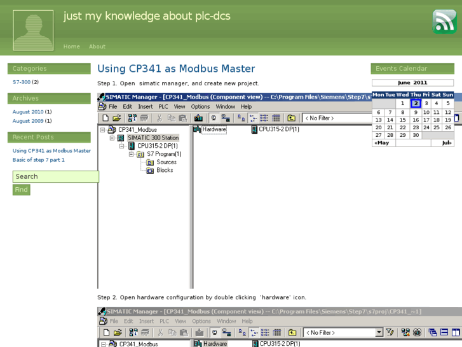Go to blog Home page
The image size is (462, 347).
(x=72, y=46)
